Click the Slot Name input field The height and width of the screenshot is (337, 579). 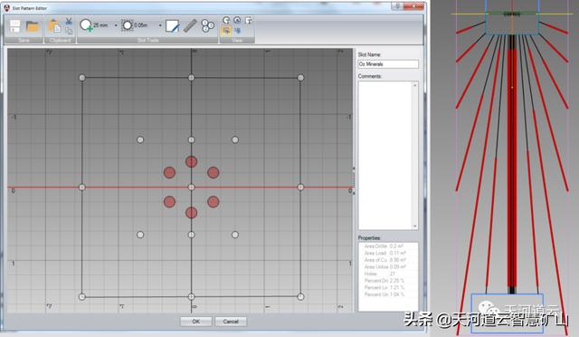388,64
